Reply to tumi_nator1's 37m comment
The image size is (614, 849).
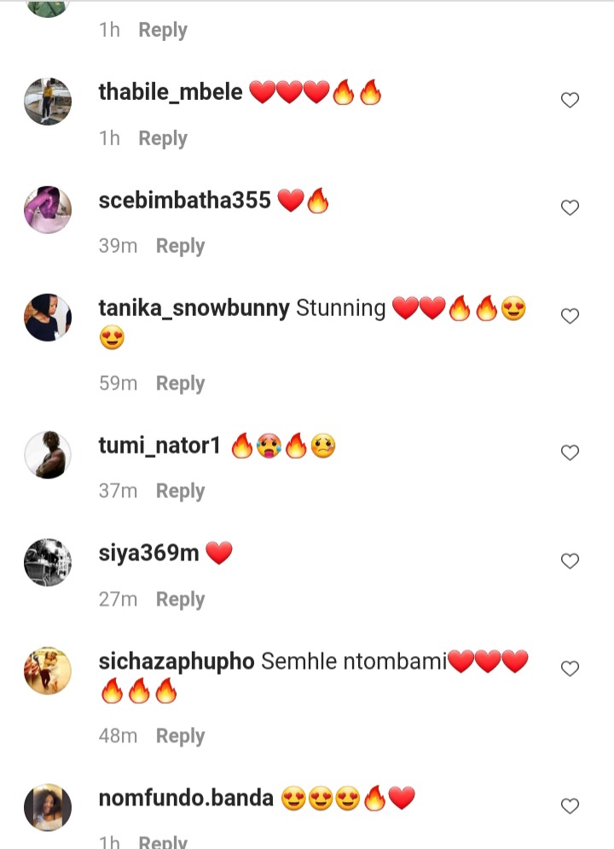(180, 492)
